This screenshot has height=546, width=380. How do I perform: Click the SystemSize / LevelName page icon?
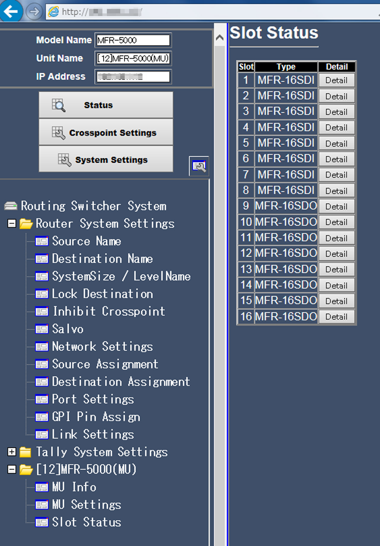click(42, 276)
